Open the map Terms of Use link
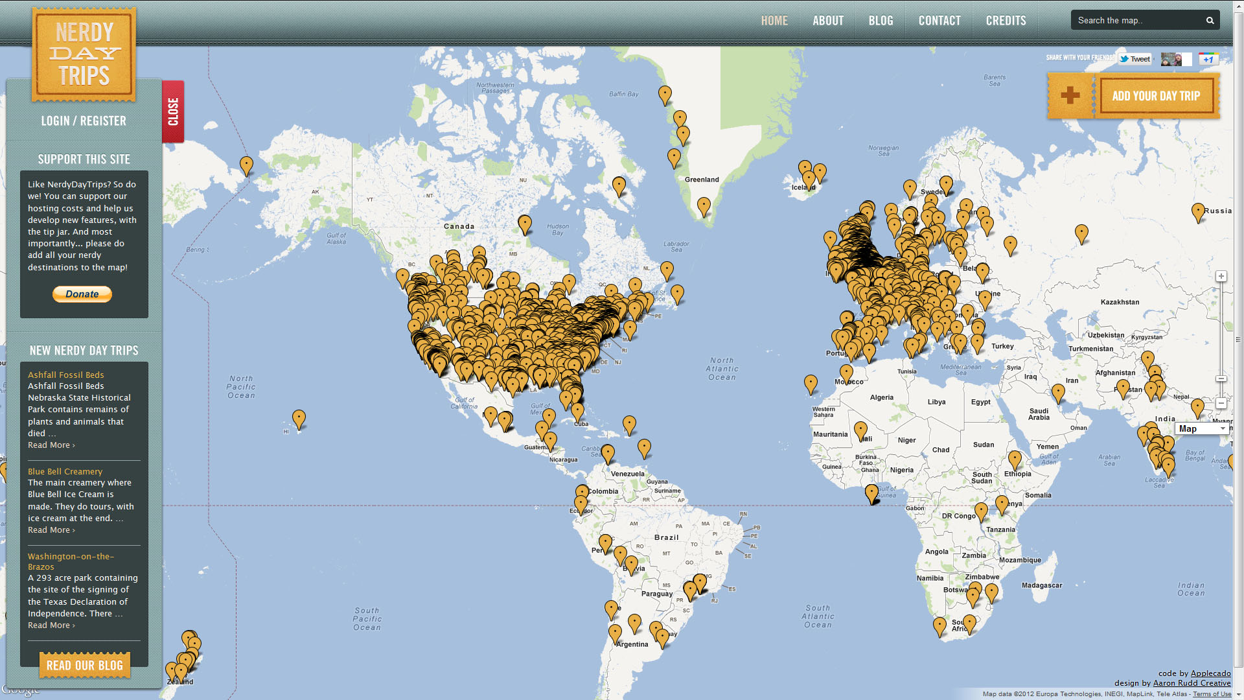This screenshot has width=1244, height=700. point(1212,694)
